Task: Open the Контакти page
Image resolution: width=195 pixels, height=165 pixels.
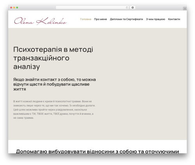Action: tap(174, 19)
